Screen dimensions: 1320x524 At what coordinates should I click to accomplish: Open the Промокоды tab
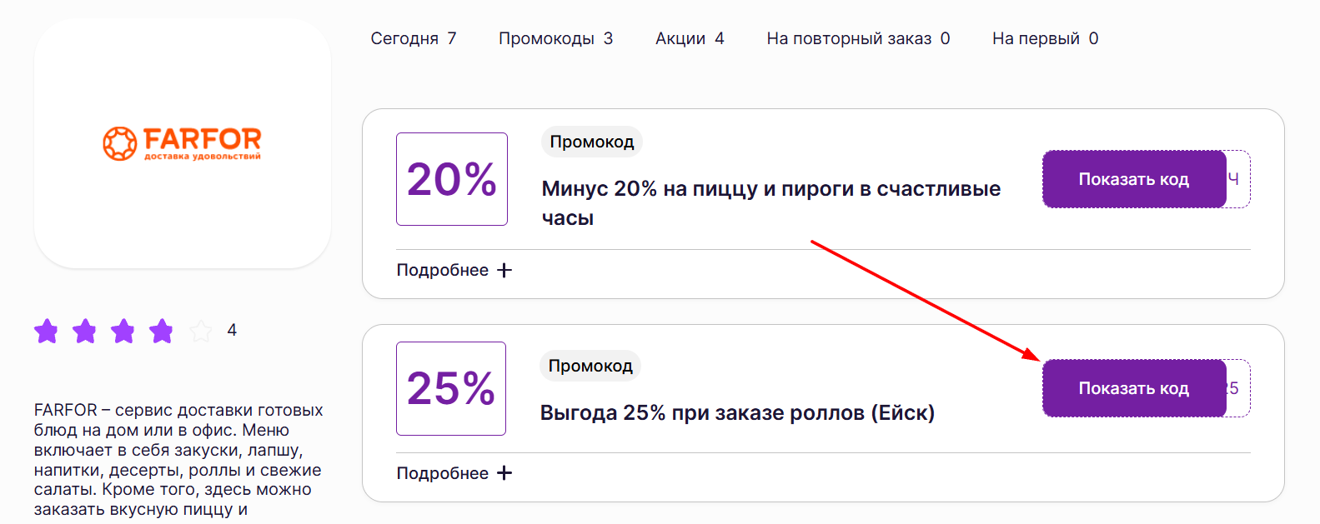pyautogui.click(x=555, y=38)
